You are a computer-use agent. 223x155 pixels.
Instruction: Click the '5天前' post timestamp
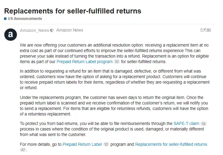205,30
